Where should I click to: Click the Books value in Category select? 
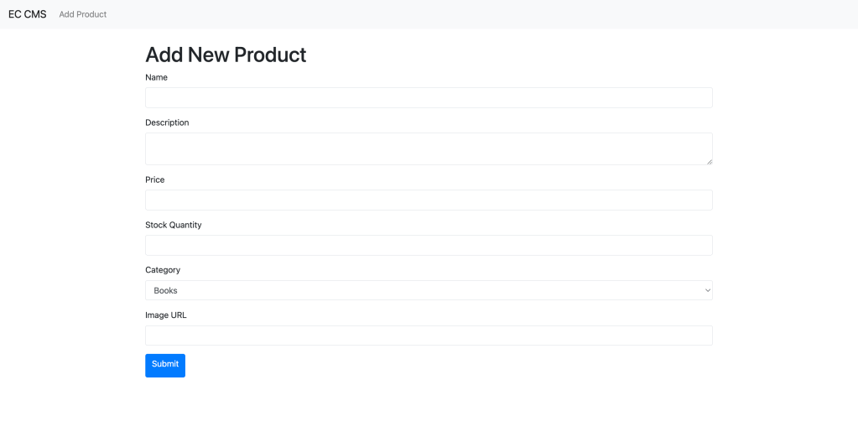pyautogui.click(x=166, y=291)
